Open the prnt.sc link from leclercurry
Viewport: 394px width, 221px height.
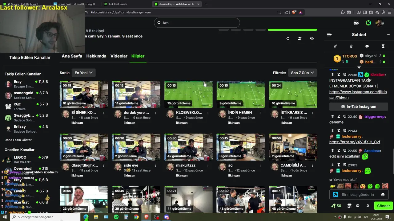click(x=355, y=142)
